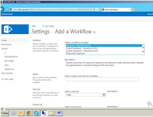The image size is (153, 117).
Task: Open Skype from the taskbar
Action: (36, 113)
